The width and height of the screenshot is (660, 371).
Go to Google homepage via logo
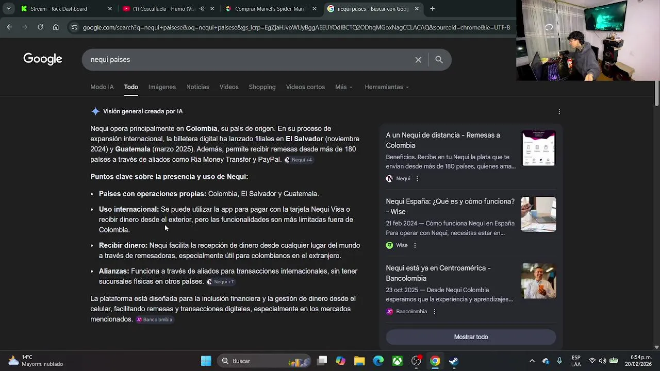pos(43,59)
